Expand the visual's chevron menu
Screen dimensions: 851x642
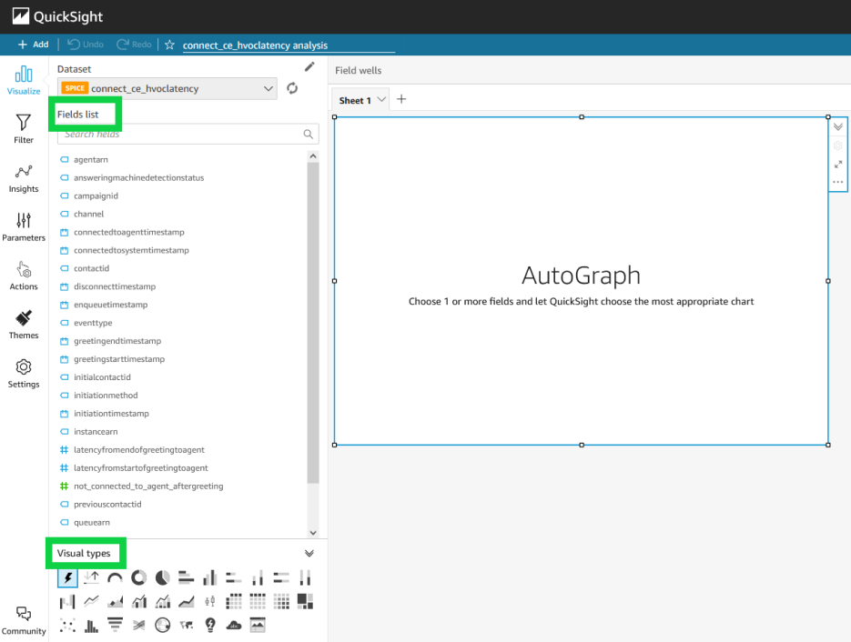click(x=837, y=125)
